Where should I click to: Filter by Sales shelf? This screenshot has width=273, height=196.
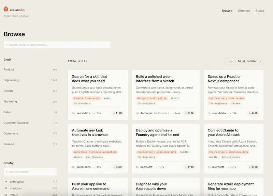pyautogui.click(x=30, y=112)
